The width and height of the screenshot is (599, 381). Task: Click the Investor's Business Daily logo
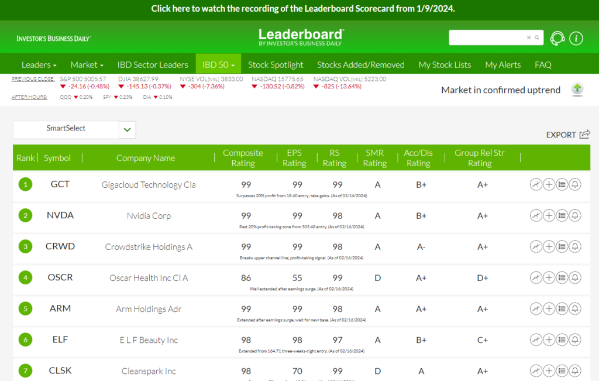pyautogui.click(x=53, y=39)
